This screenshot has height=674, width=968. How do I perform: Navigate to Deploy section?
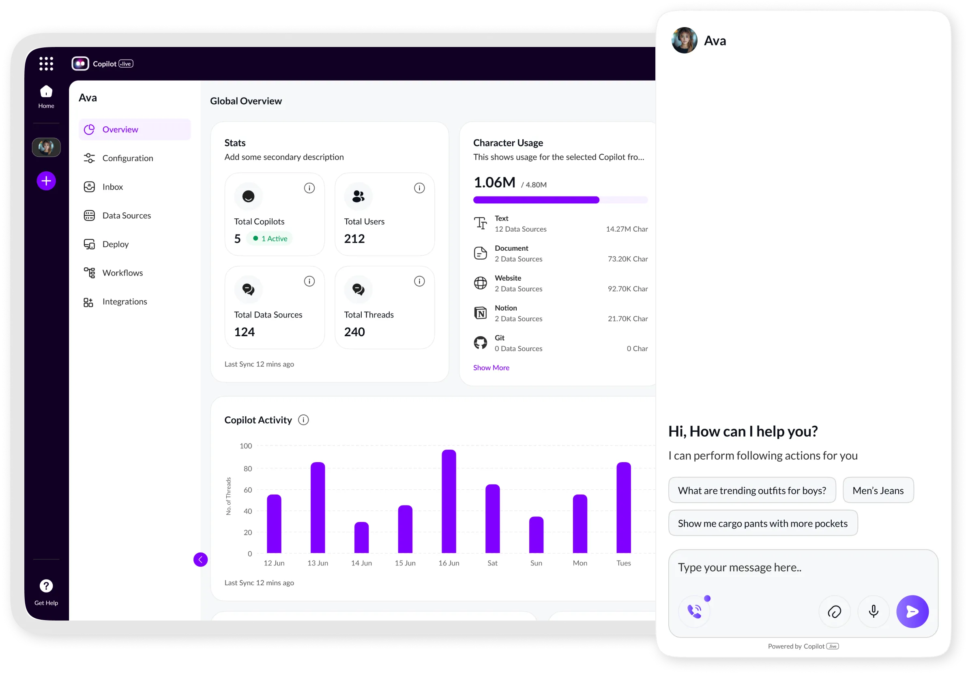pyautogui.click(x=116, y=243)
